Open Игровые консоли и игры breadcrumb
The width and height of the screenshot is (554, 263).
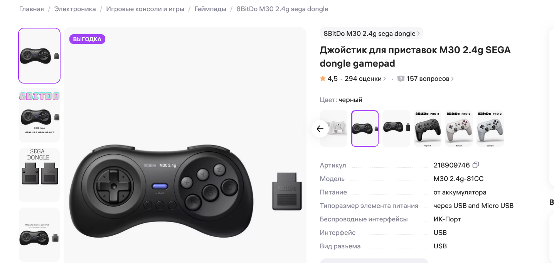click(145, 9)
